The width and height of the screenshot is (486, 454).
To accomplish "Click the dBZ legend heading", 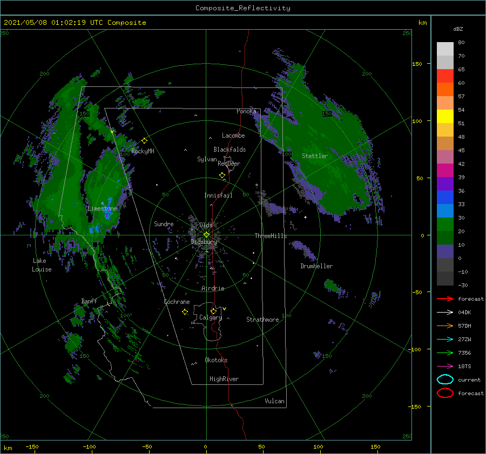I will pos(458,29).
